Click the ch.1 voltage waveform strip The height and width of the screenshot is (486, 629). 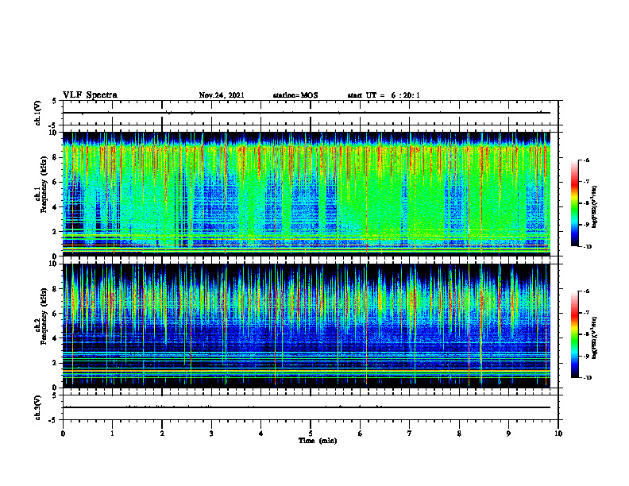(311, 113)
